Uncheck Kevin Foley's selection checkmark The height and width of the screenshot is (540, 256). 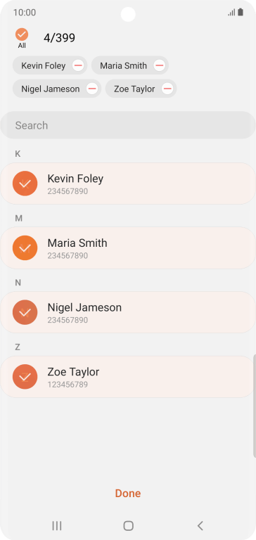(x=25, y=184)
